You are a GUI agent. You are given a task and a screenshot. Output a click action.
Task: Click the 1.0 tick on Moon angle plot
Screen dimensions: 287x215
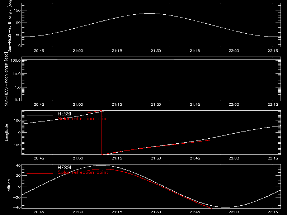pyautogui.click(x=17, y=87)
